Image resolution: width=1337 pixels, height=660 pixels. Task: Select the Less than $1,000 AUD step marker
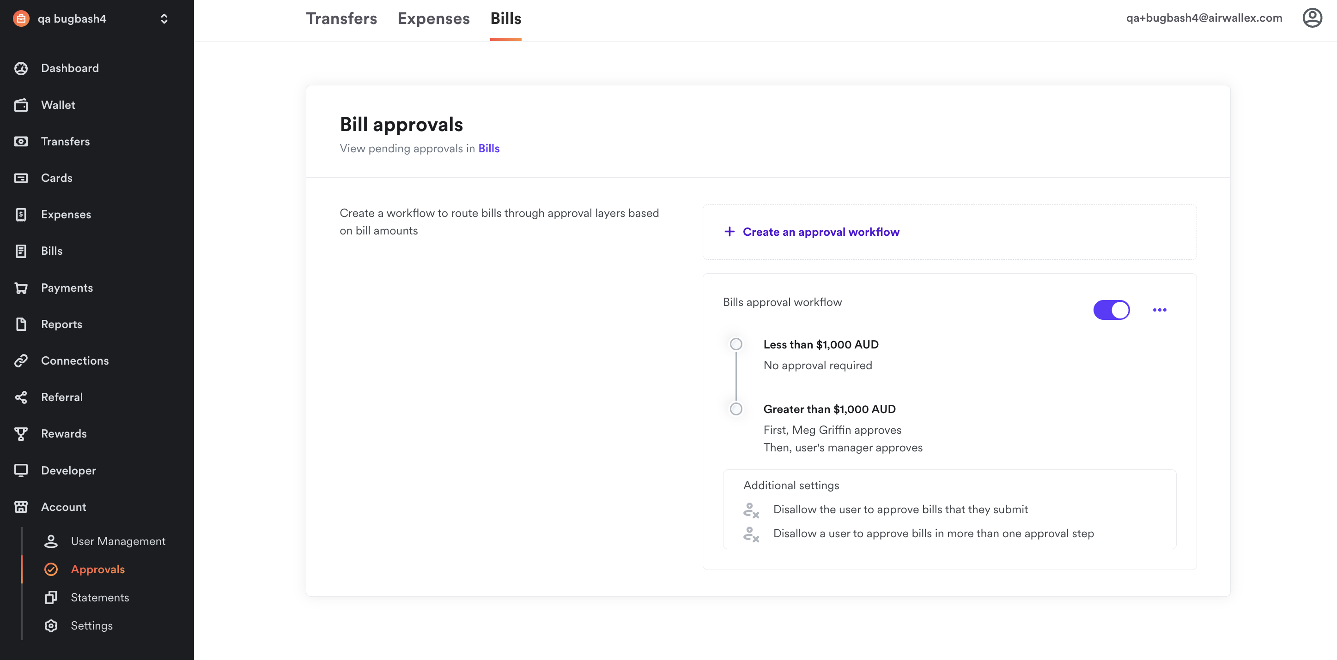736,344
